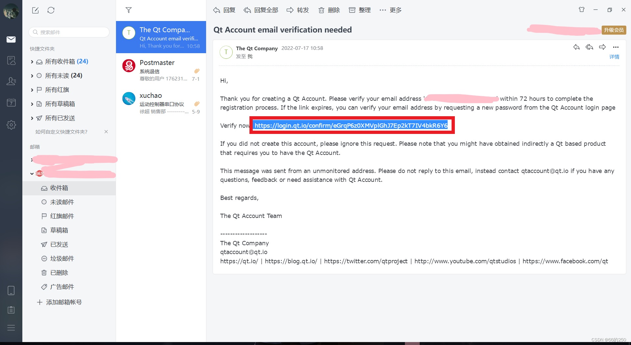This screenshot has height=345, width=631.
Task: Open the https://qt.io/ footer link
Action: [239, 261]
